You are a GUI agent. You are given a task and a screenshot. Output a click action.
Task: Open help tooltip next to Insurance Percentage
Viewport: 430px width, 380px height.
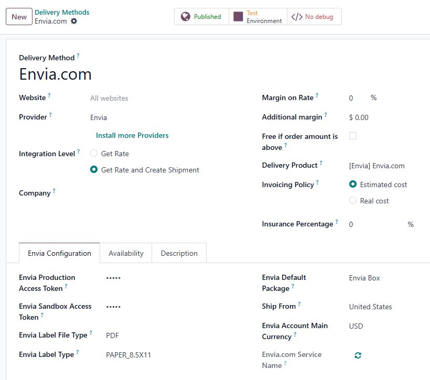click(x=337, y=221)
